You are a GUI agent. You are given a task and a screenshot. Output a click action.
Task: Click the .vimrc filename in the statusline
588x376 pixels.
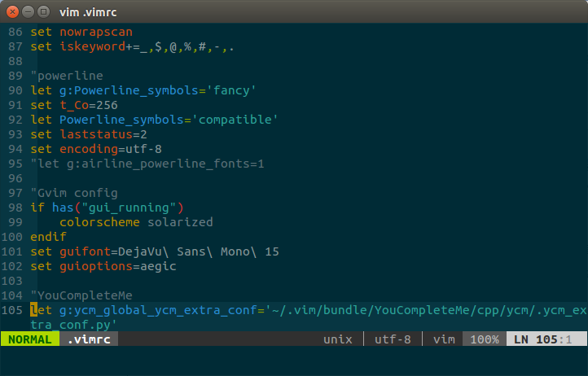point(90,339)
